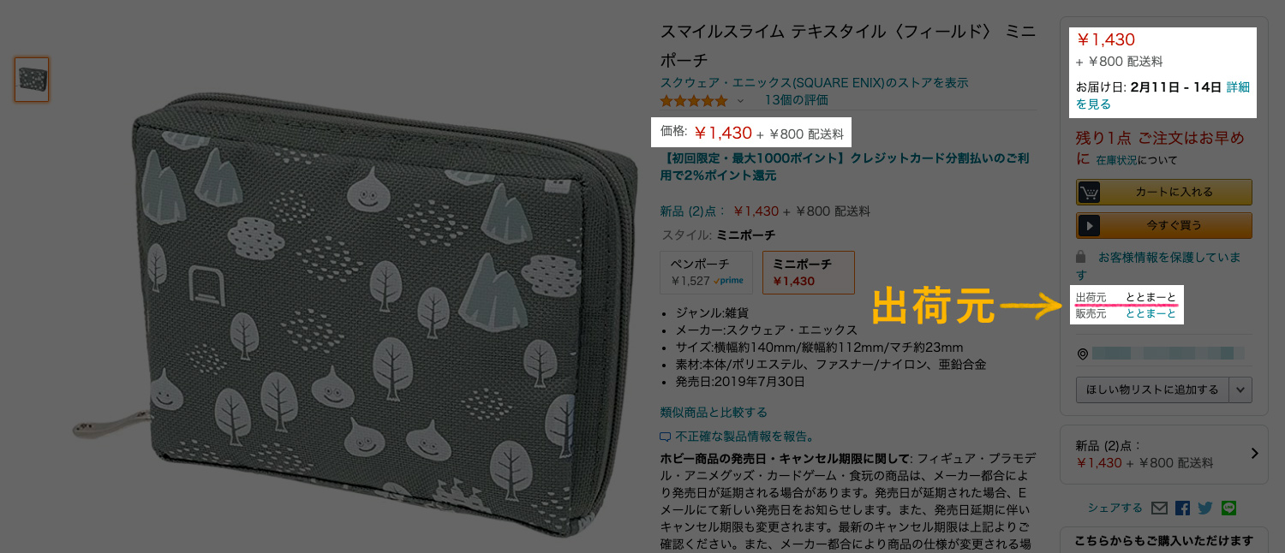
Task: Share the product on Facebook
Action: point(1182,508)
